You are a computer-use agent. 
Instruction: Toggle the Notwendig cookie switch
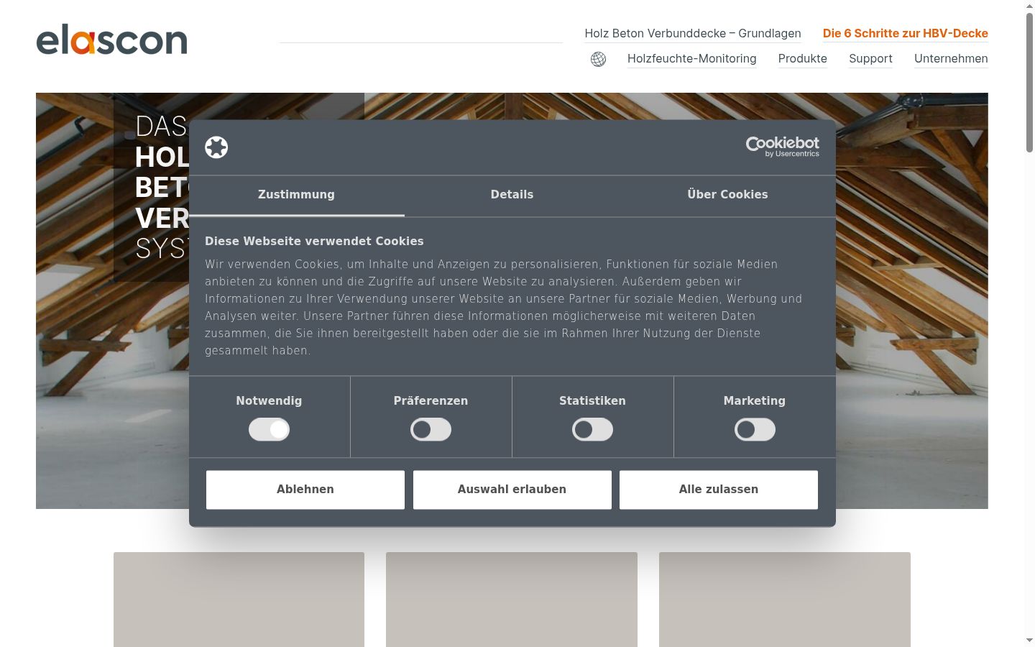(x=269, y=429)
